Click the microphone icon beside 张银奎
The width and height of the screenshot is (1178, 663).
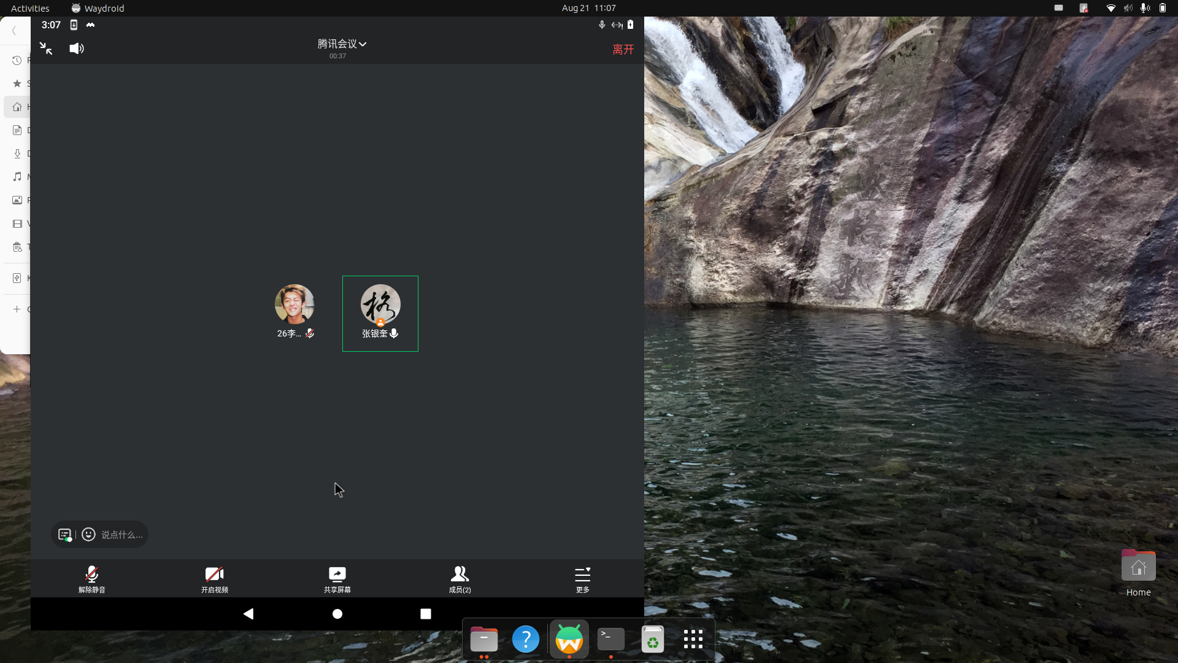click(394, 333)
